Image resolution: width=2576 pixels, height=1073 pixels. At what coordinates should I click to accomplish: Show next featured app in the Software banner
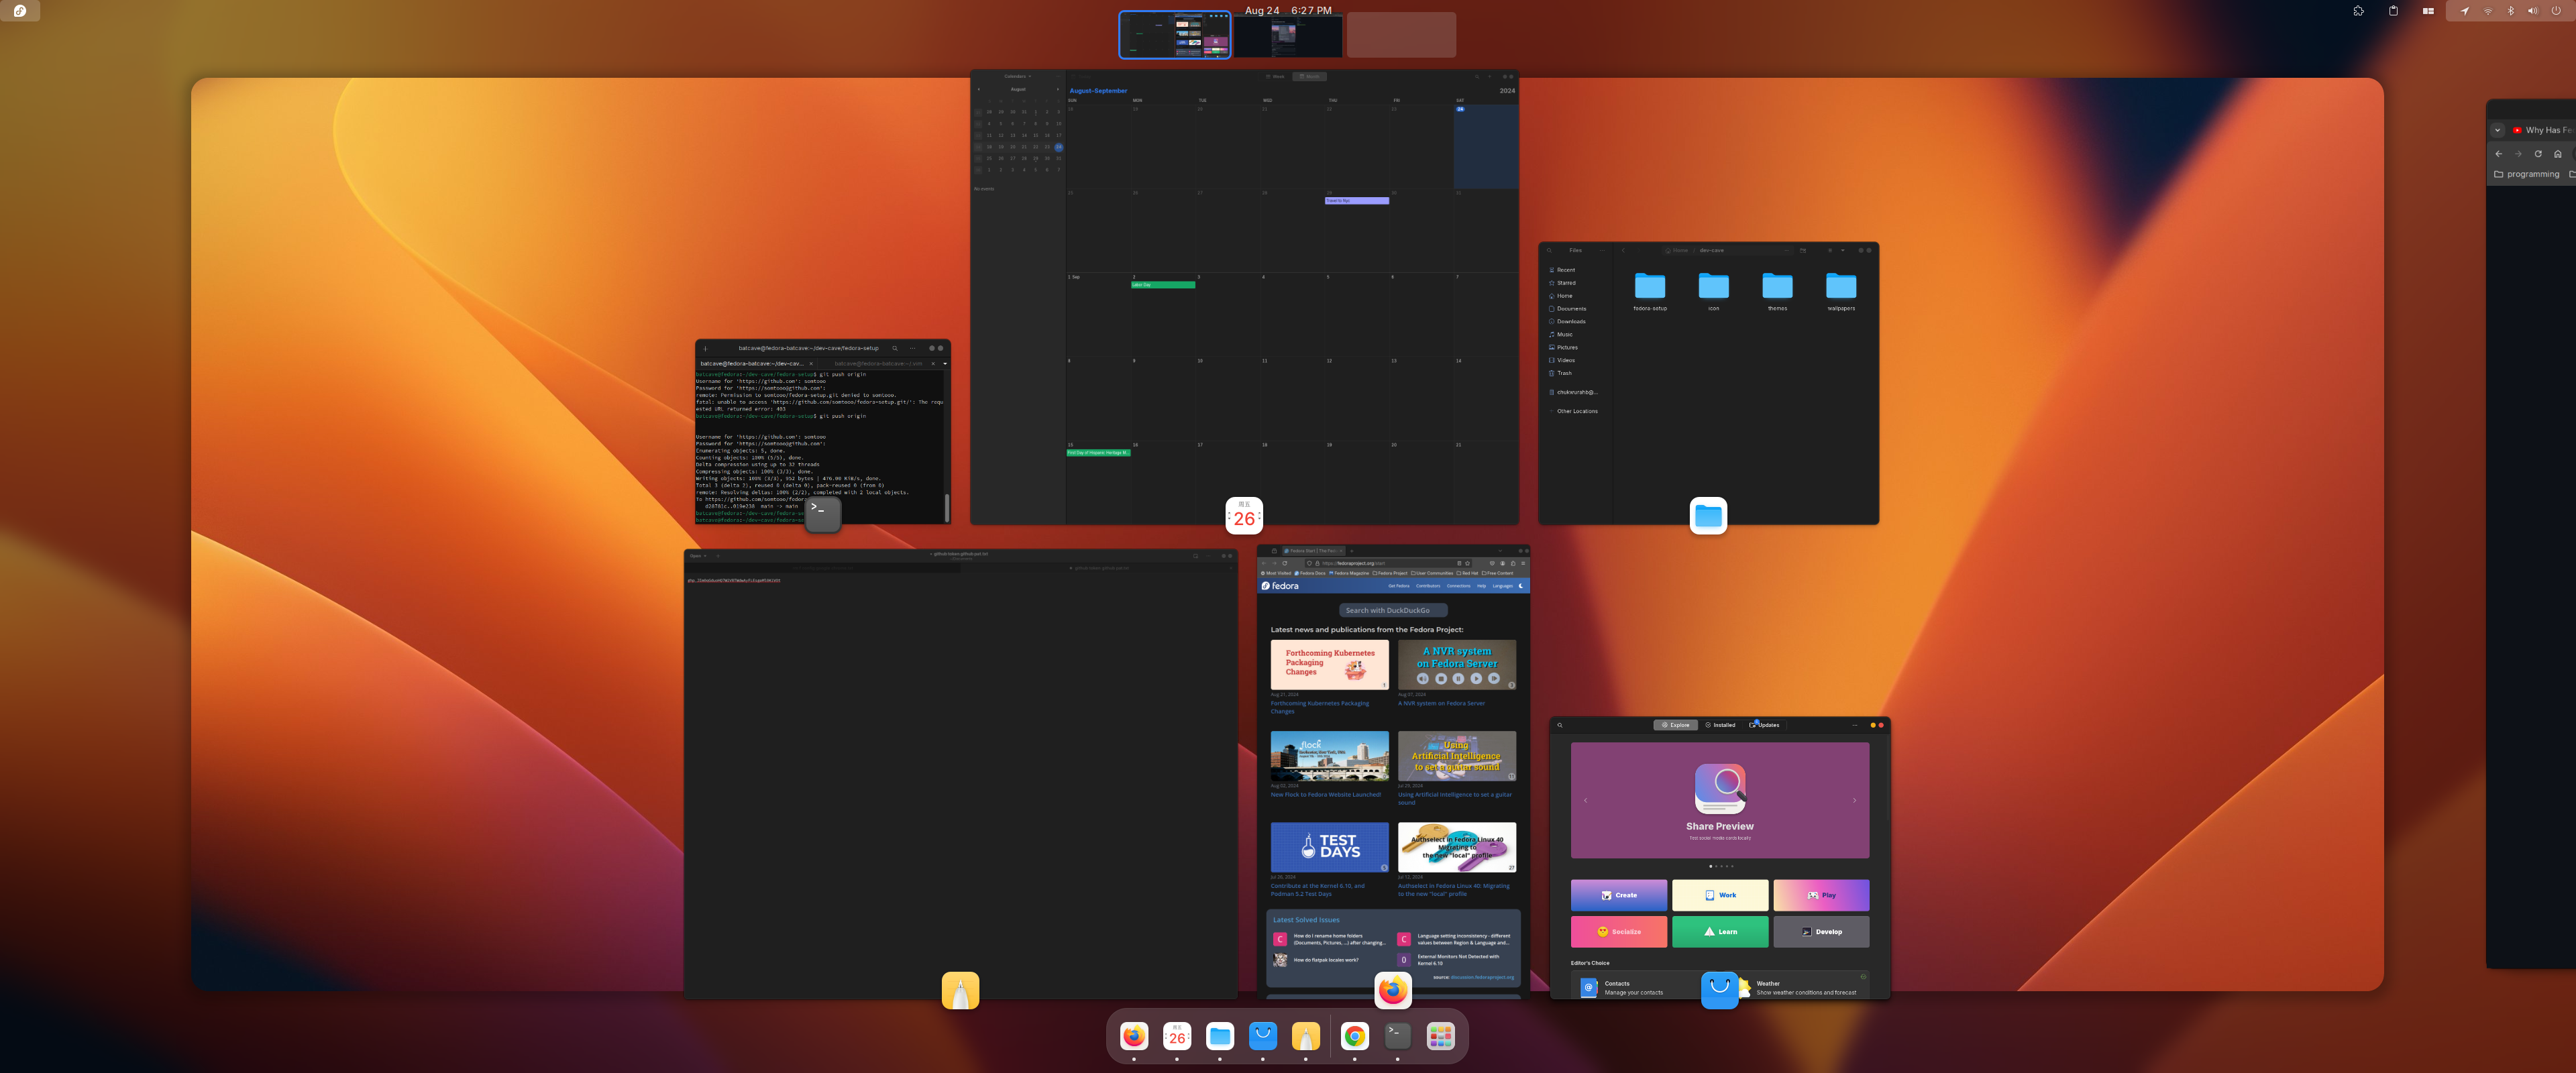[x=1854, y=800]
